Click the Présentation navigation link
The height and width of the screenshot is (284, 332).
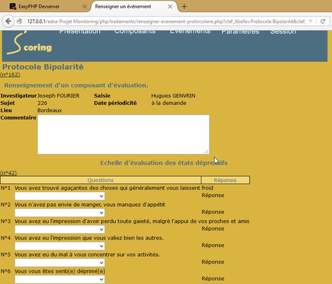point(80,32)
